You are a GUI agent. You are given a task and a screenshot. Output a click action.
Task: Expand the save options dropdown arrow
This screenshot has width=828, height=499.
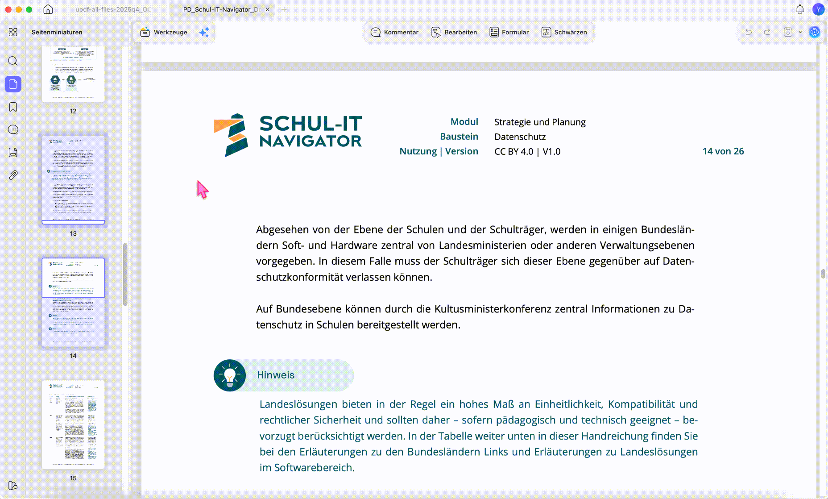tap(800, 32)
